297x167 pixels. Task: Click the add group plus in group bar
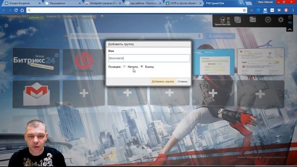102,16
